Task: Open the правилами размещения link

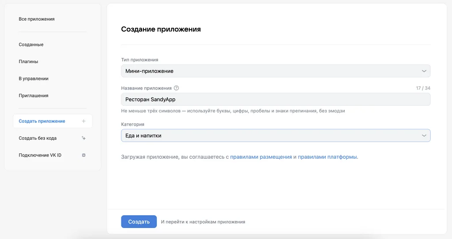Action: point(261,157)
